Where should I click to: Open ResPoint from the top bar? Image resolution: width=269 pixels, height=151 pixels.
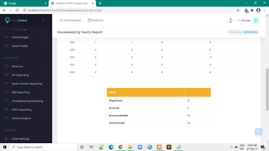(x=96, y=21)
